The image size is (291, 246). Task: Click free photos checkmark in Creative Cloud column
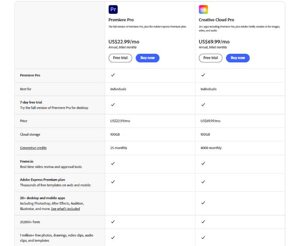203,237
